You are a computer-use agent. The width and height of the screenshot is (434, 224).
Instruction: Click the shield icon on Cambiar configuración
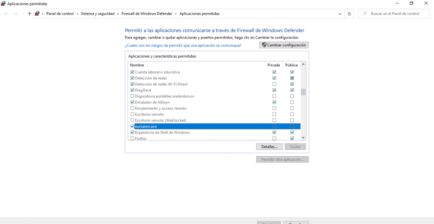(264, 45)
